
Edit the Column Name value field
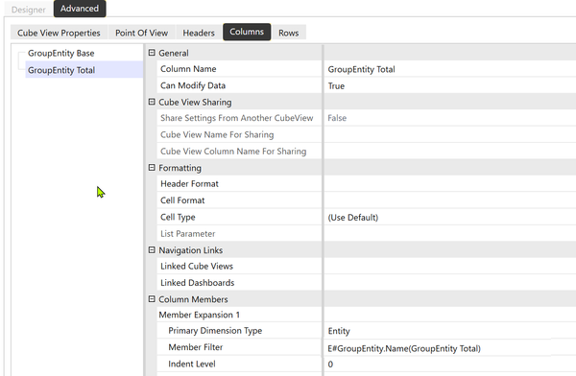(x=449, y=69)
